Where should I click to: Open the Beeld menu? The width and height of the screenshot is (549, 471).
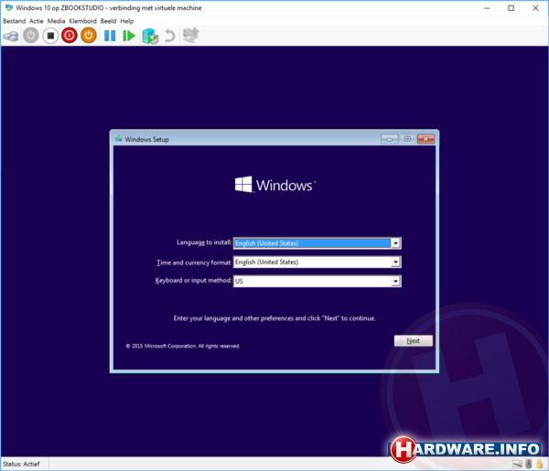pos(109,21)
